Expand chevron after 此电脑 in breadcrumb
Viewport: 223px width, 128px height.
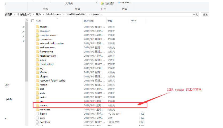pyautogui.click(x=14, y=14)
